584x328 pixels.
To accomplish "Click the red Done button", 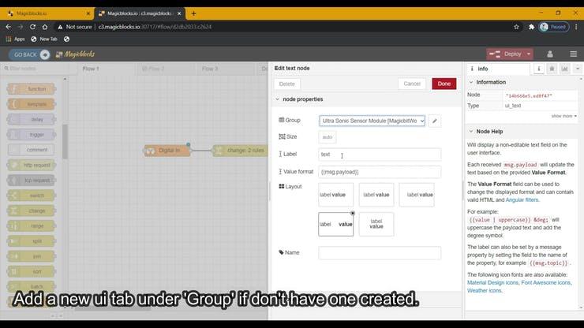I will 444,84.
